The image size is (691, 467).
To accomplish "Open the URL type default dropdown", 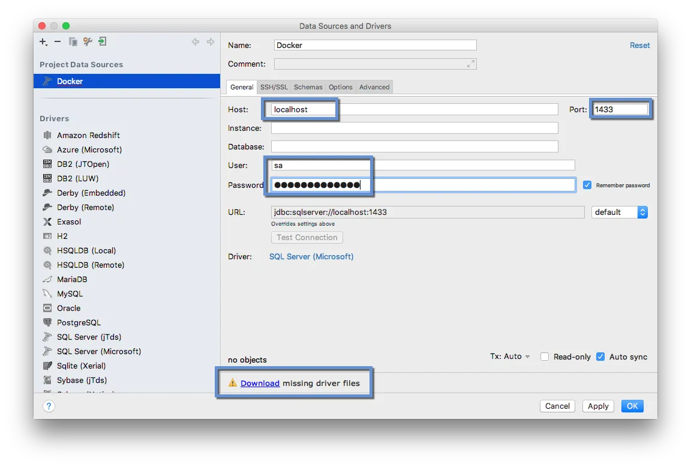I will 619,212.
